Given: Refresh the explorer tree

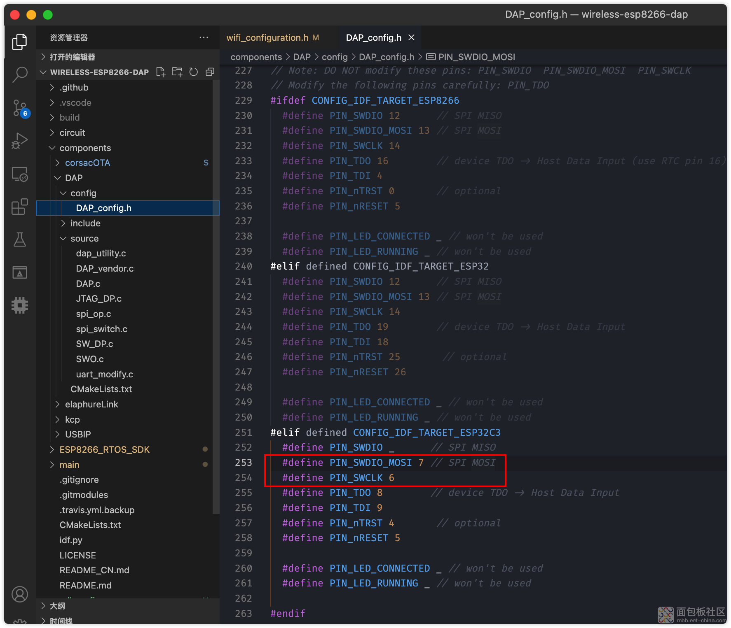Looking at the screenshot, I should coord(194,72).
